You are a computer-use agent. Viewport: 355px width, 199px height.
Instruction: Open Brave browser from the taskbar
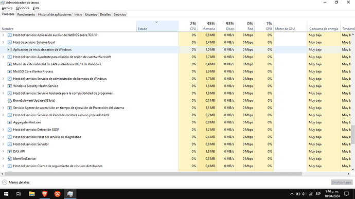(45, 194)
